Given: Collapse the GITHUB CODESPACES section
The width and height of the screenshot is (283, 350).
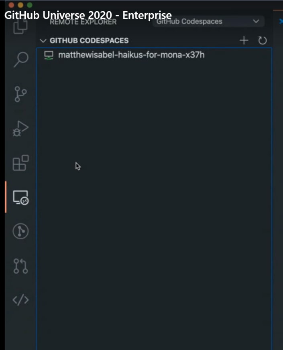Looking at the screenshot, I should (x=43, y=40).
